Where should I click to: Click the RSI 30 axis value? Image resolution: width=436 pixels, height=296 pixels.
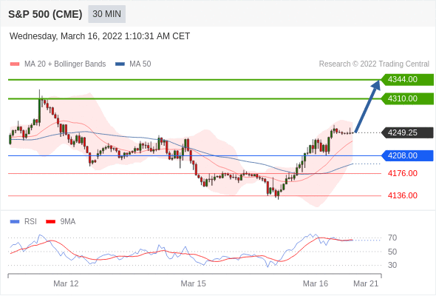392,265
